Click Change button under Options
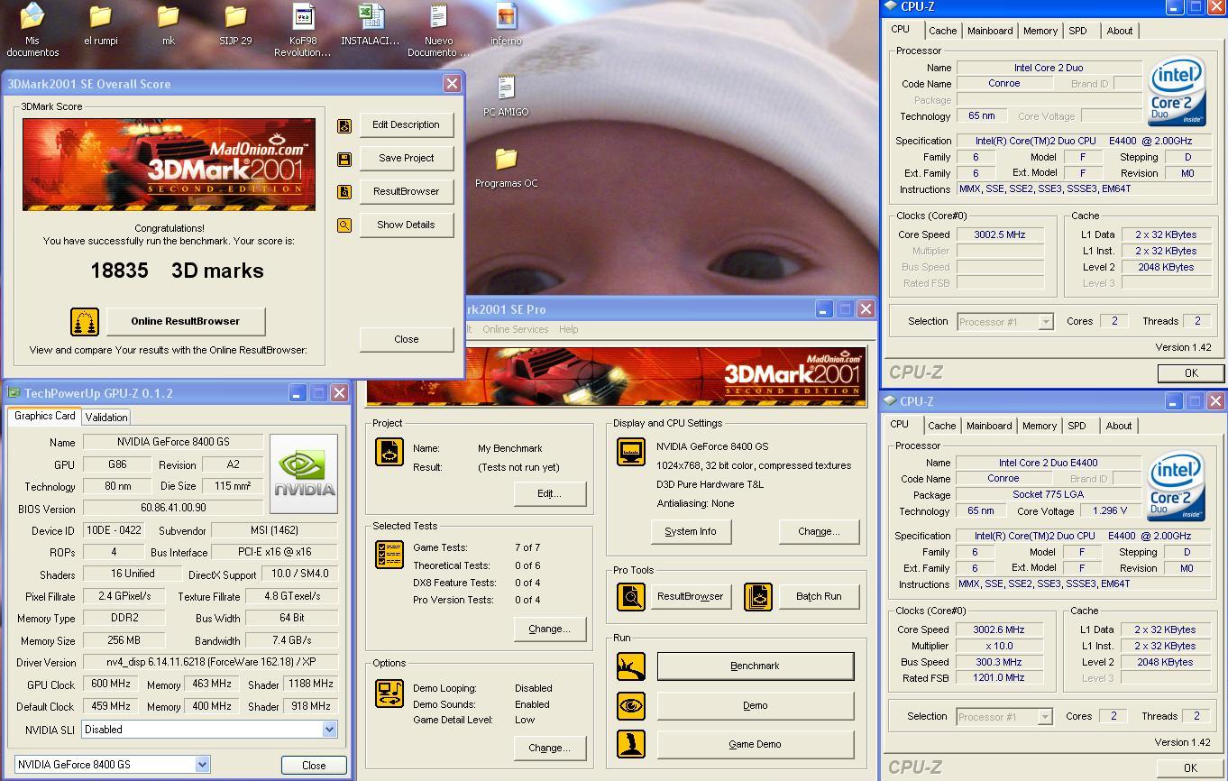 (550, 749)
